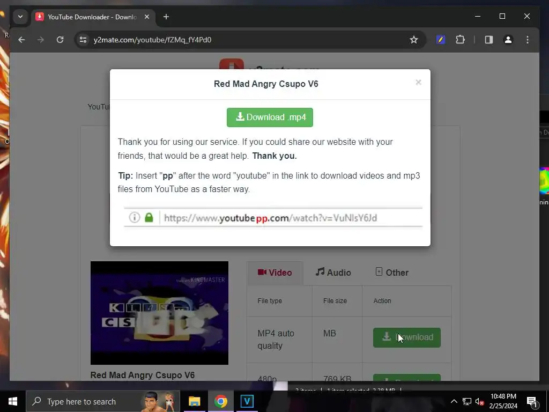Open File Explorer from taskbar
The width and height of the screenshot is (549, 412).
pos(194,401)
